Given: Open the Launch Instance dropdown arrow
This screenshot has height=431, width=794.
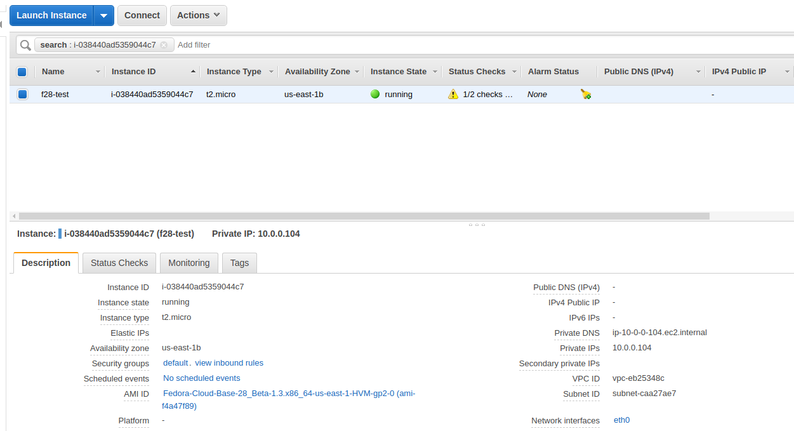Looking at the screenshot, I should point(104,15).
